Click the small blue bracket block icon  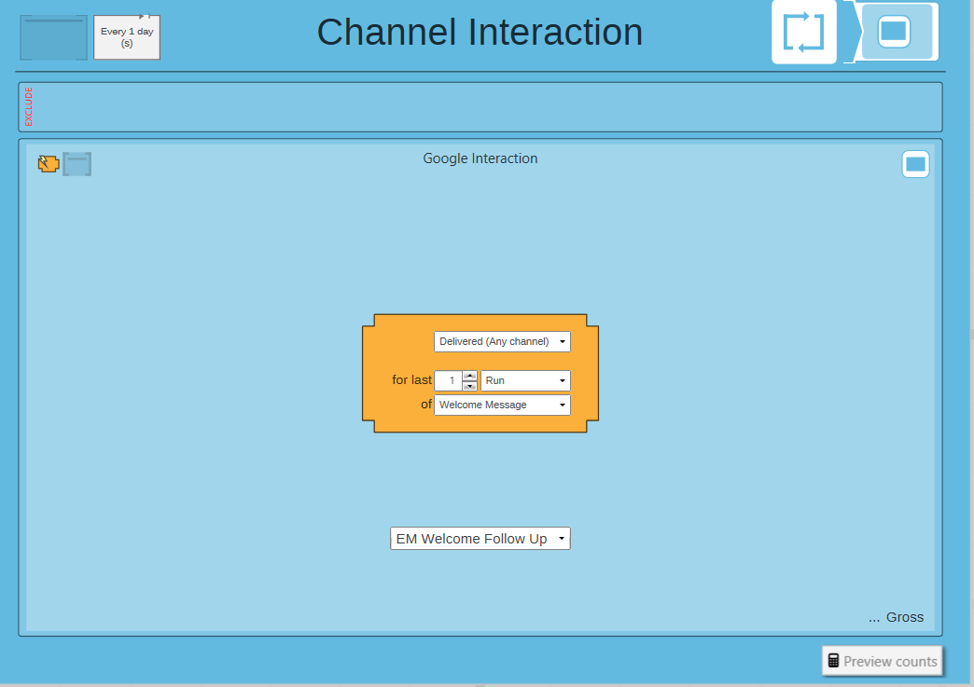[77, 164]
